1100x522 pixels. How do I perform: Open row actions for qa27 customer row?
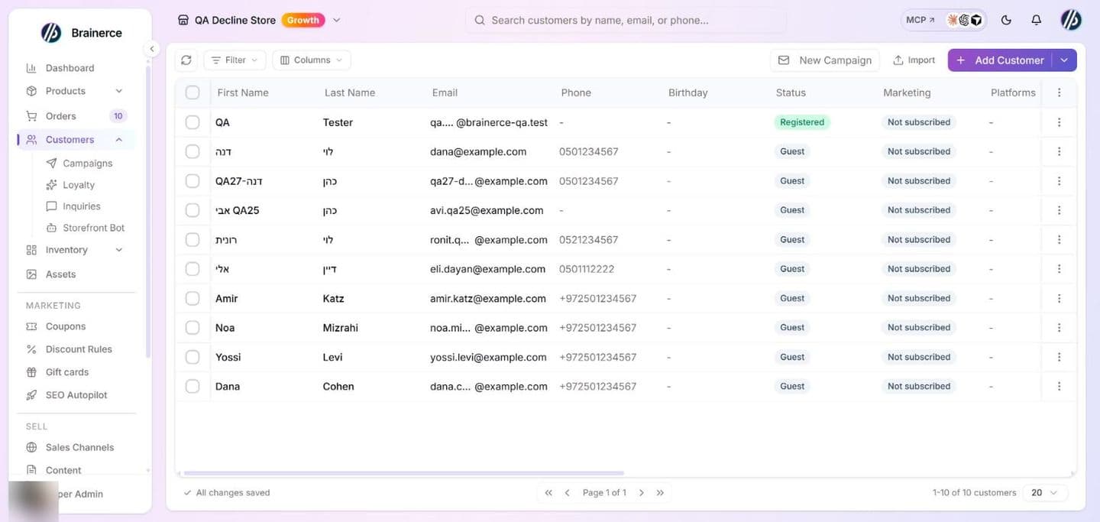tap(1059, 181)
